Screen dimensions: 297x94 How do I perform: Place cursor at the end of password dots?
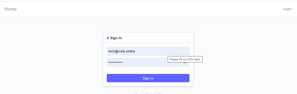pyautogui.click(x=123, y=62)
